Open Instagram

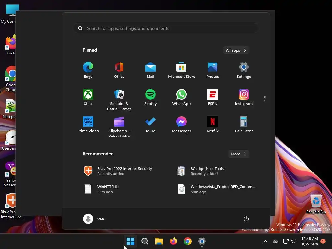(x=244, y=97)
